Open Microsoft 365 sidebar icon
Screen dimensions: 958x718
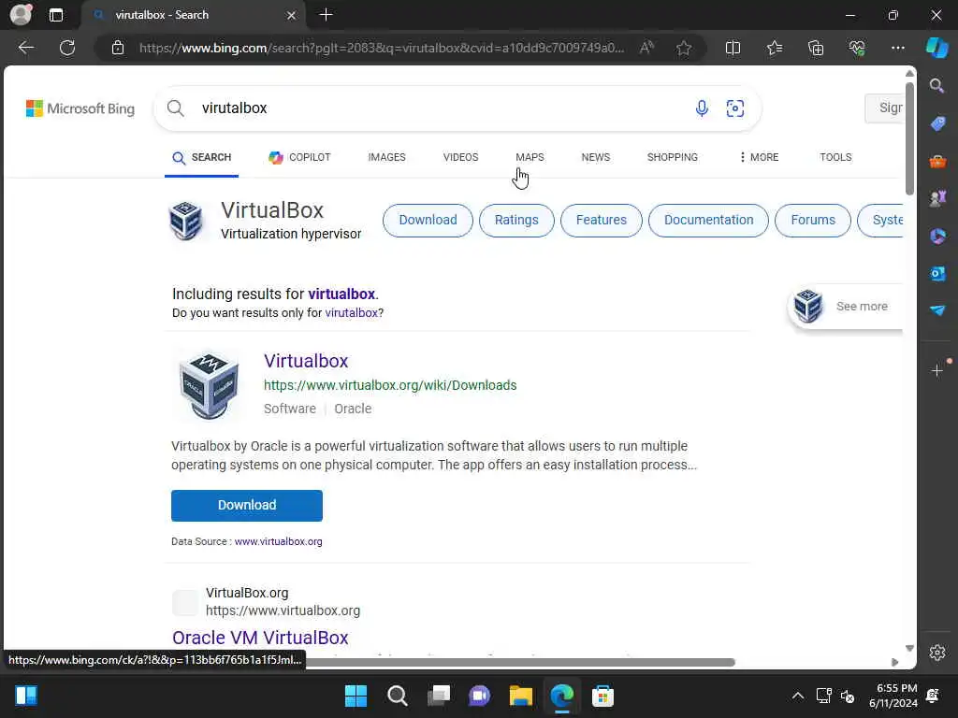pos(937,236)
